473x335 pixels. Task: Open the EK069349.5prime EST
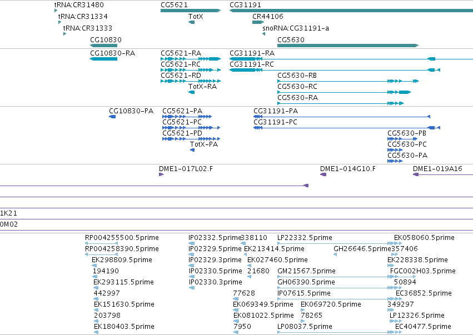236,310
